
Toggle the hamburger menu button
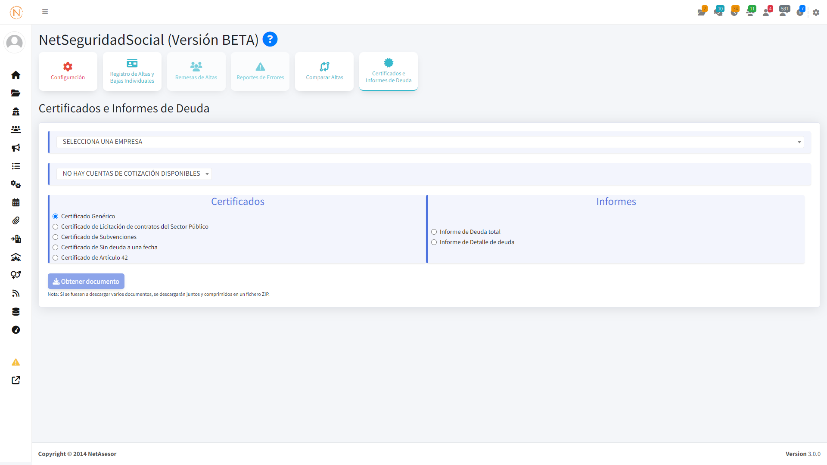pos(45,12)
